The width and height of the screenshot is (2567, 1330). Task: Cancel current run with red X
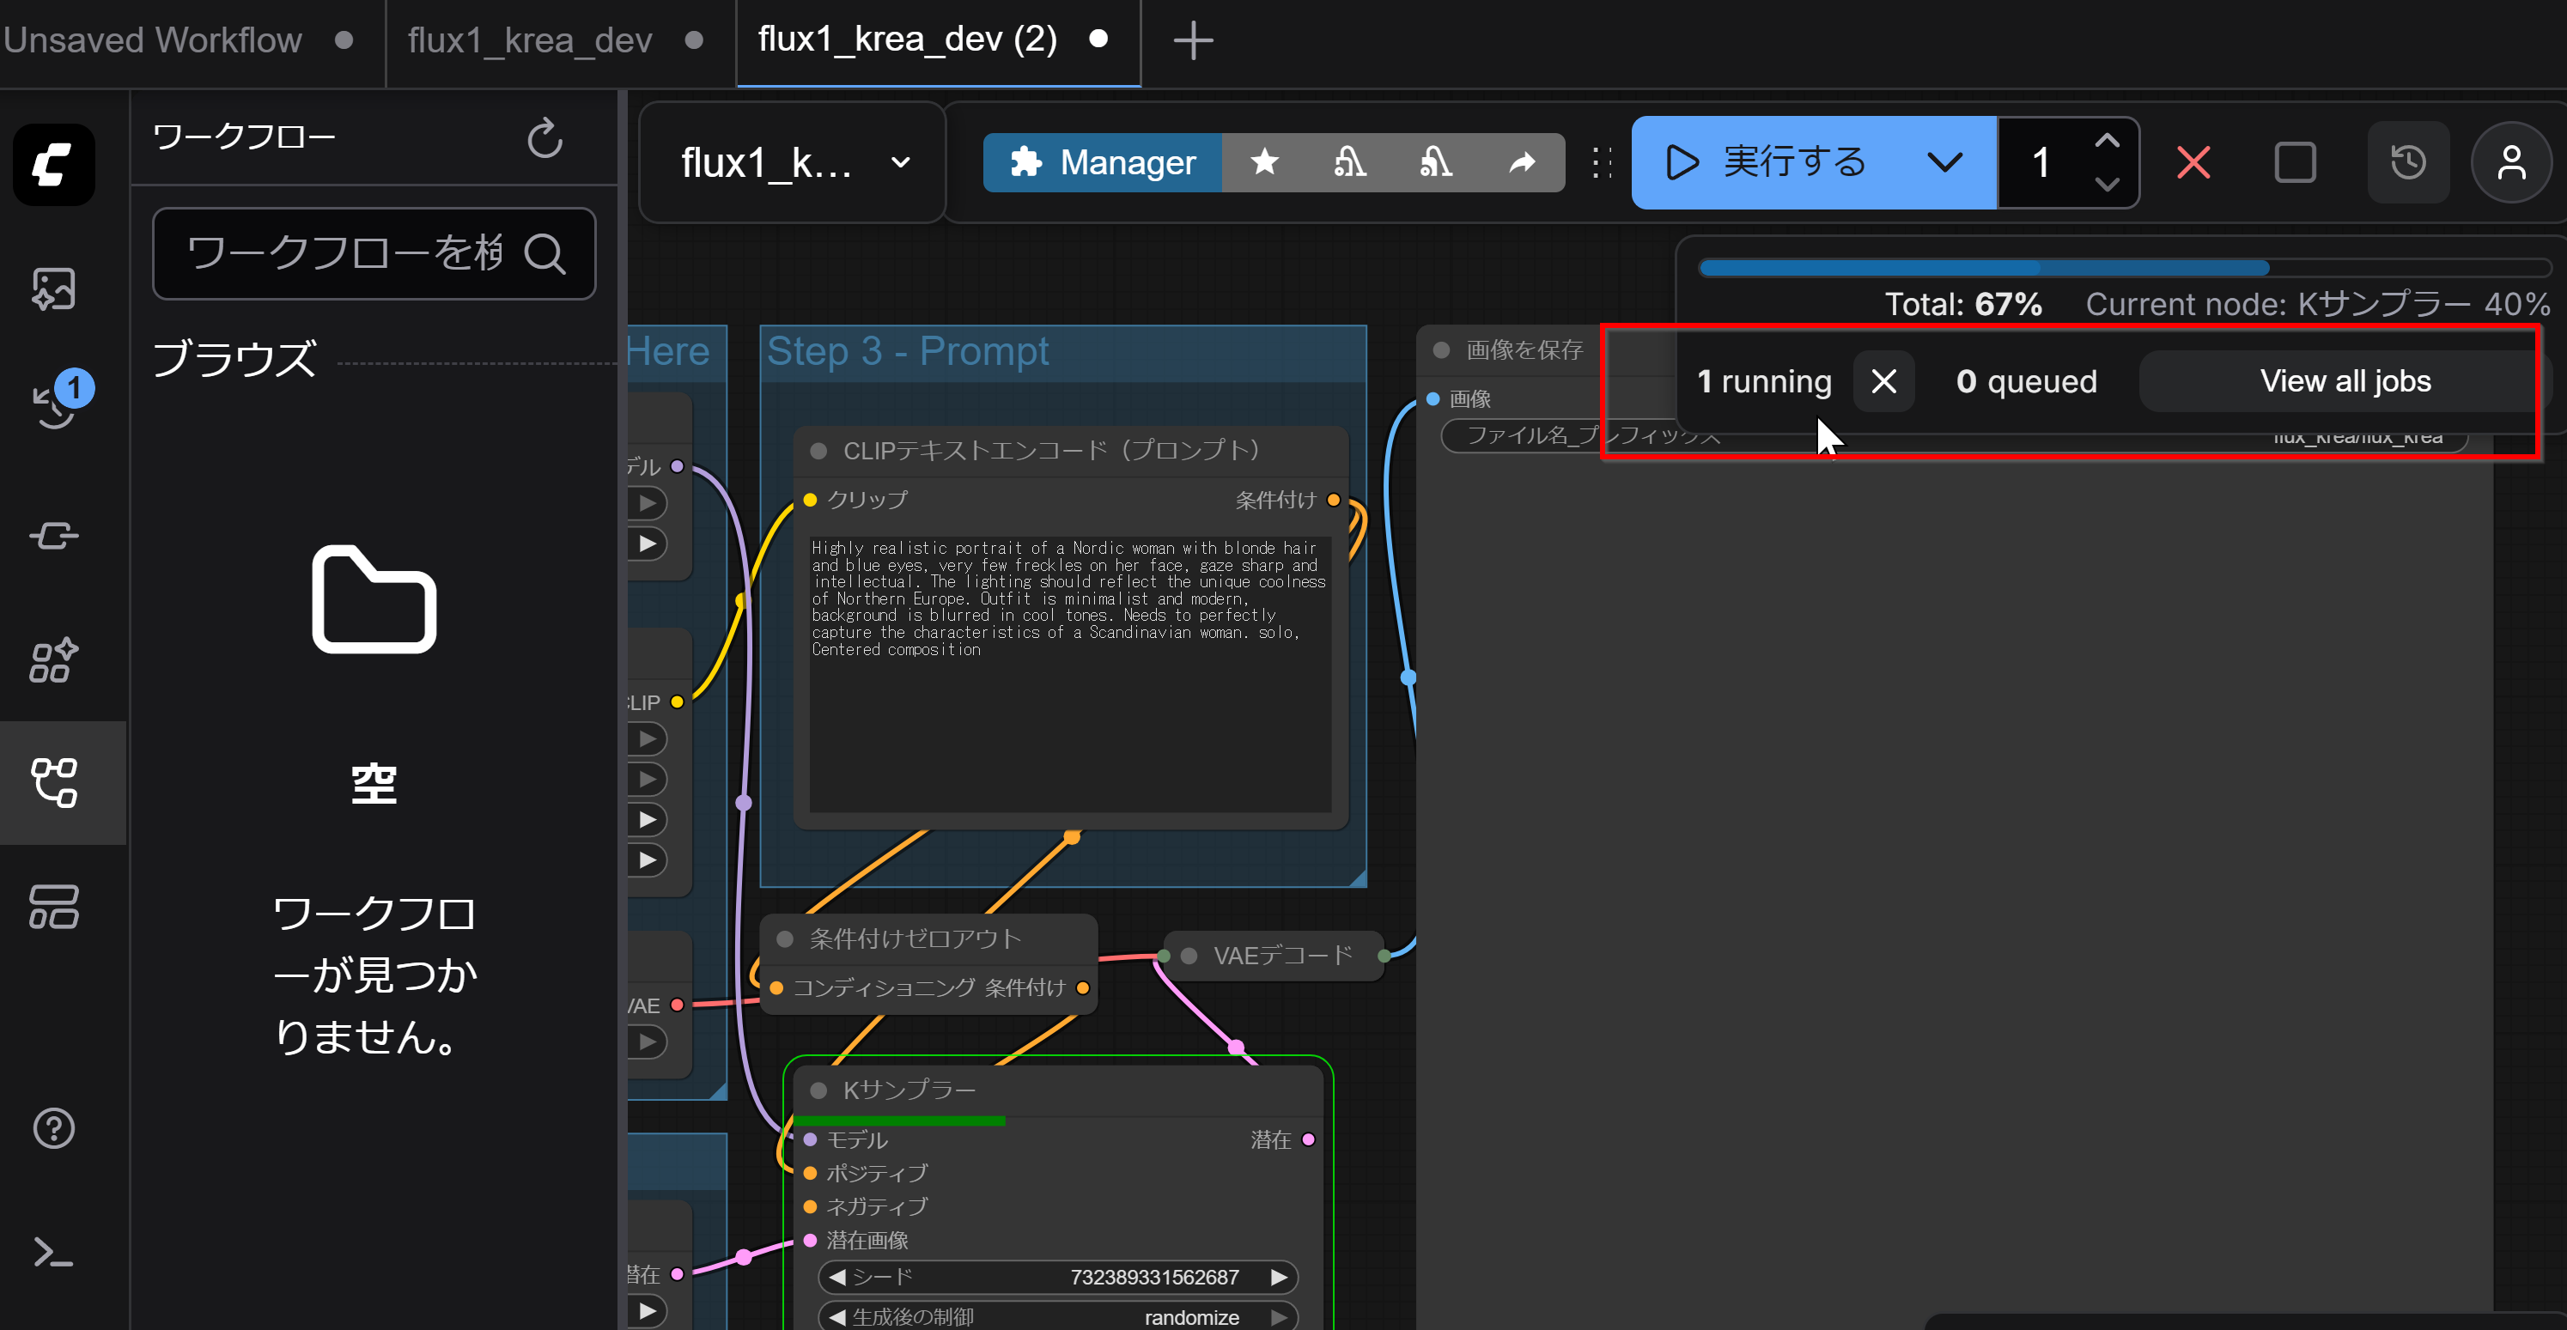(x=2193, y=161)
